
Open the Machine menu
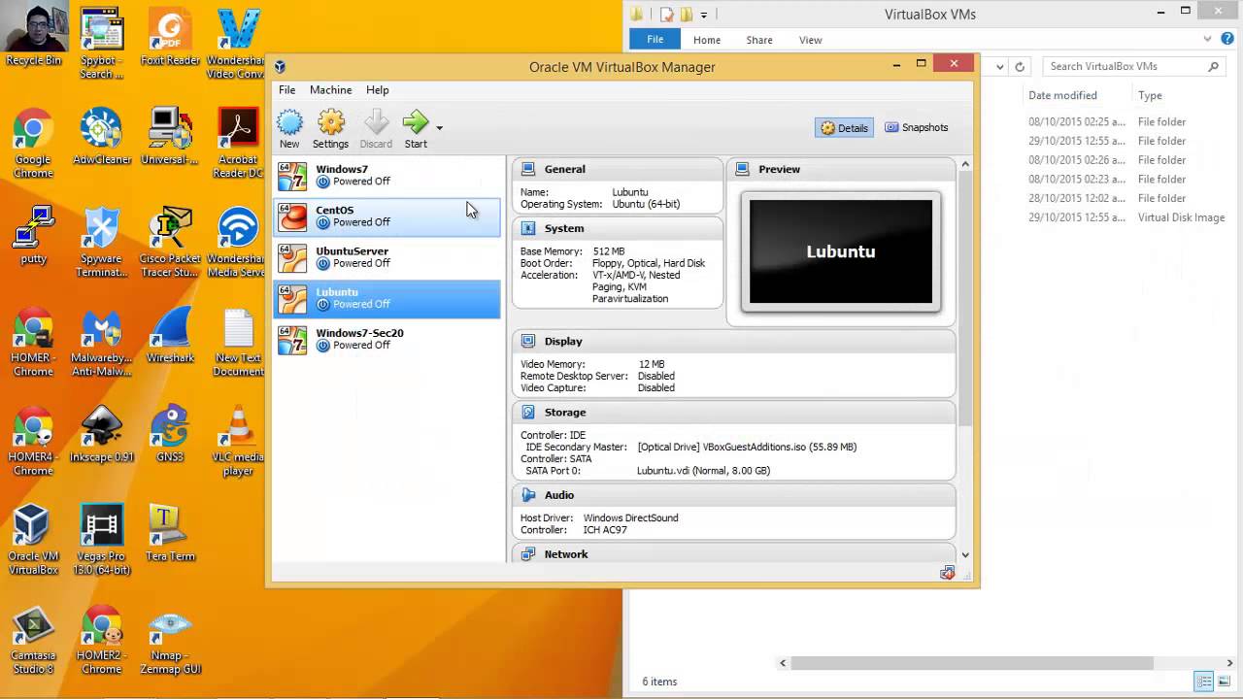pos(330,89)
